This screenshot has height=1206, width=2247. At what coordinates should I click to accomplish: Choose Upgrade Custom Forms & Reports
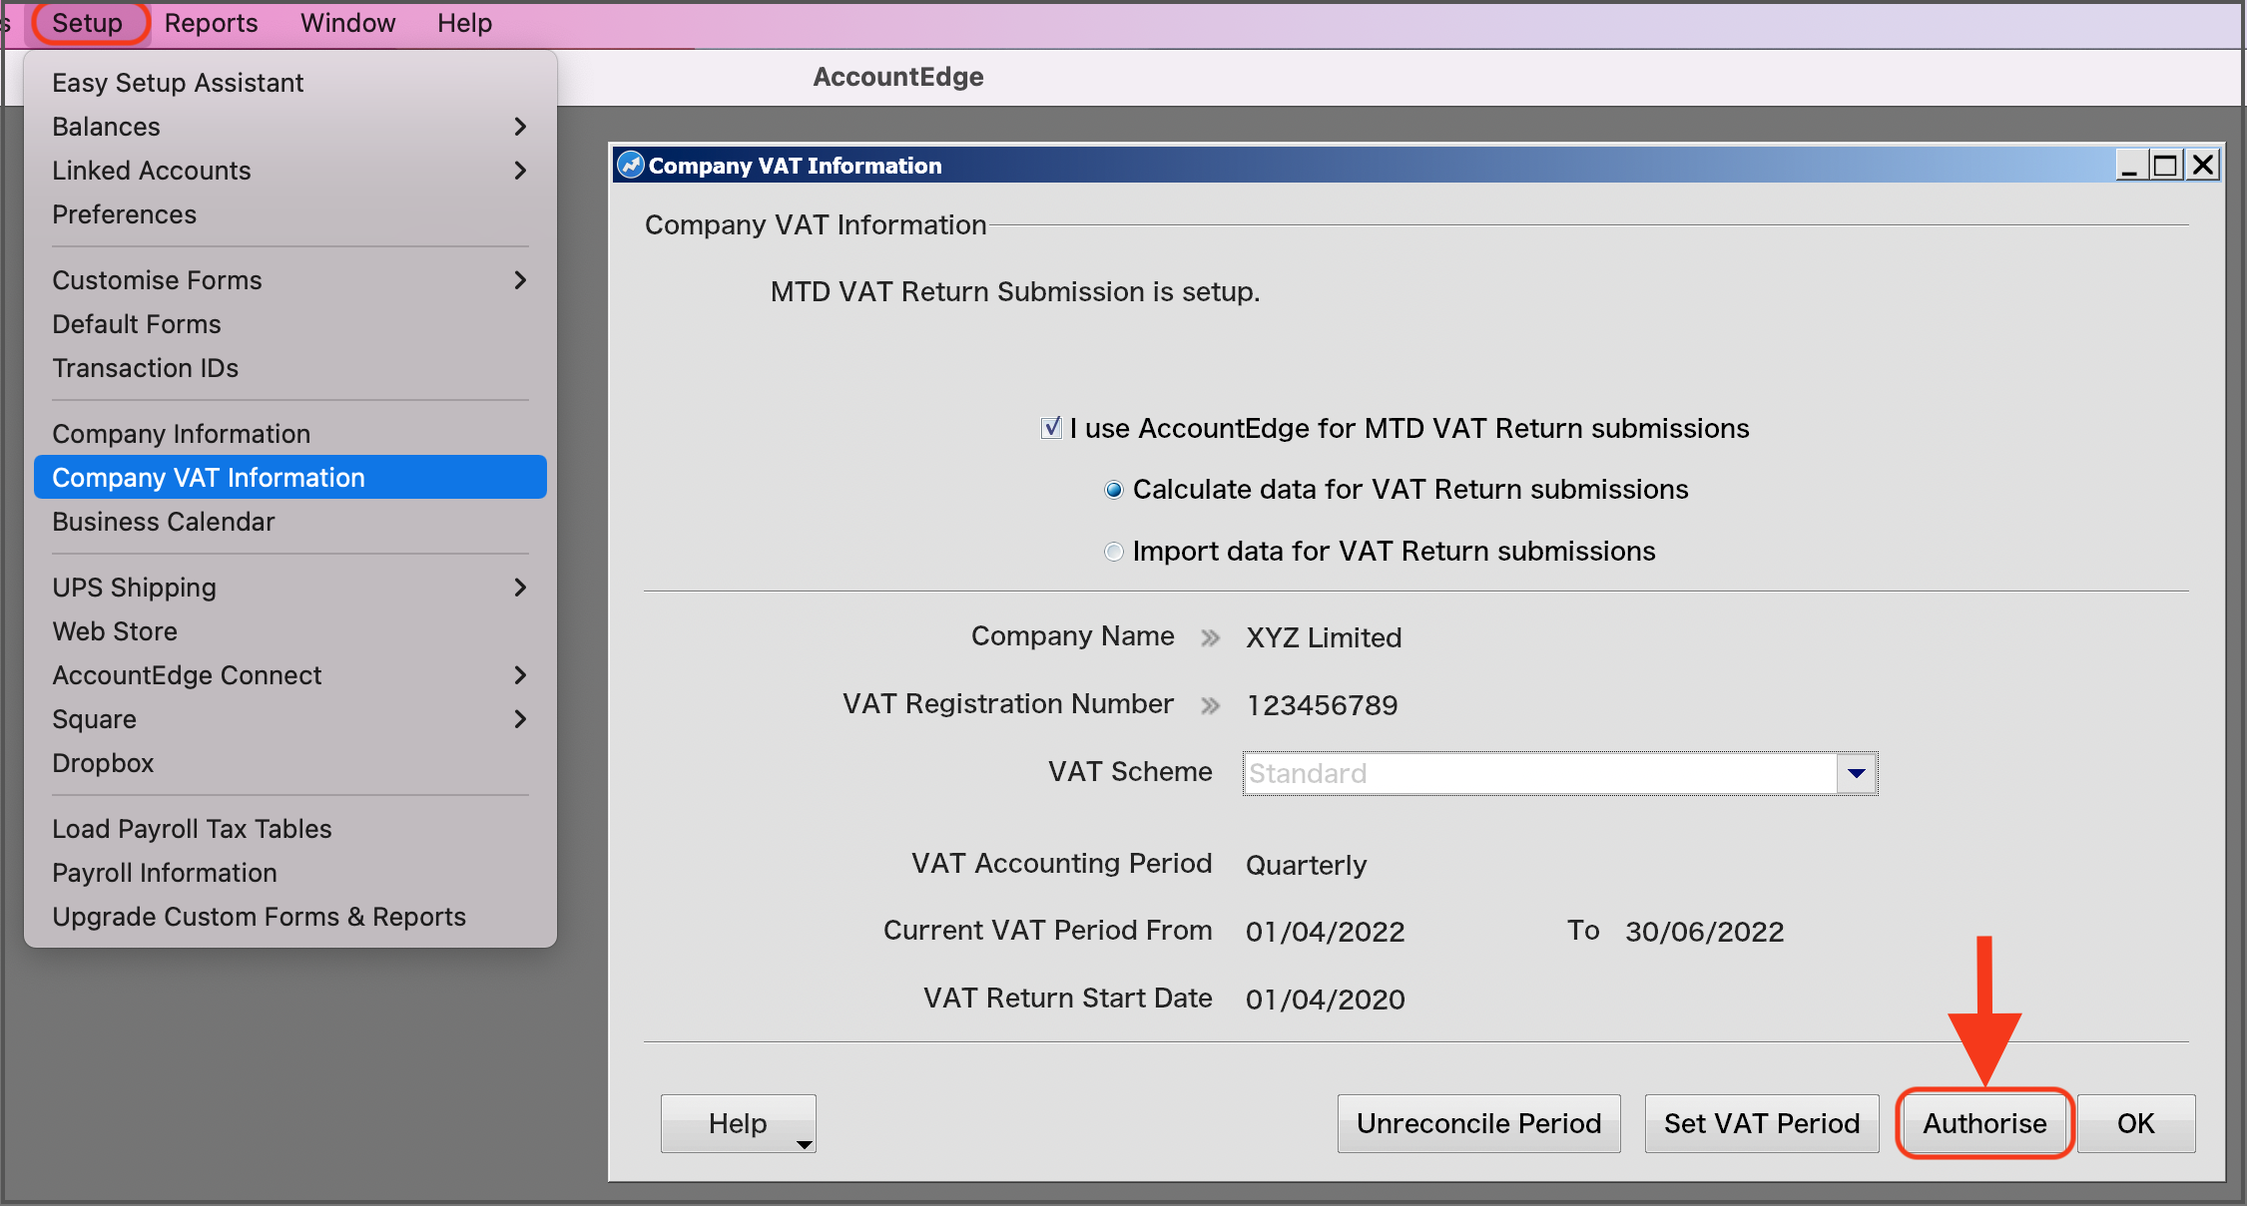290,917
